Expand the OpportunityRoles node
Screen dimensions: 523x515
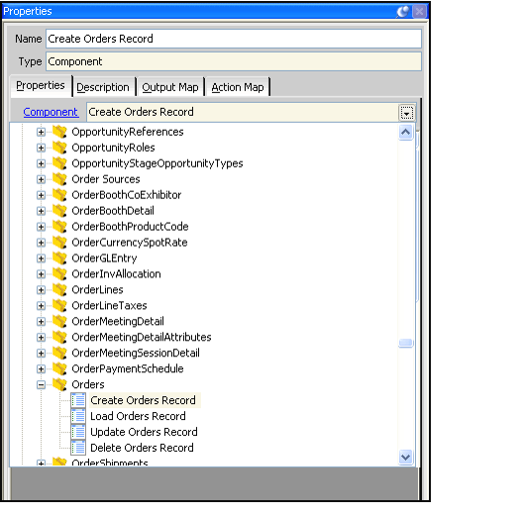[x=41, y=148]
